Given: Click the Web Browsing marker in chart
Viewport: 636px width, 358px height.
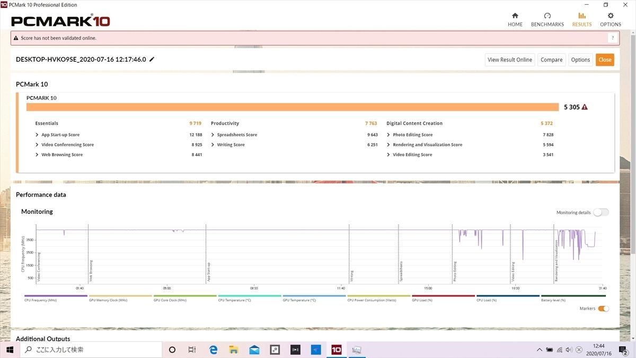Looking at the screenshot, I should coord(91,270).
